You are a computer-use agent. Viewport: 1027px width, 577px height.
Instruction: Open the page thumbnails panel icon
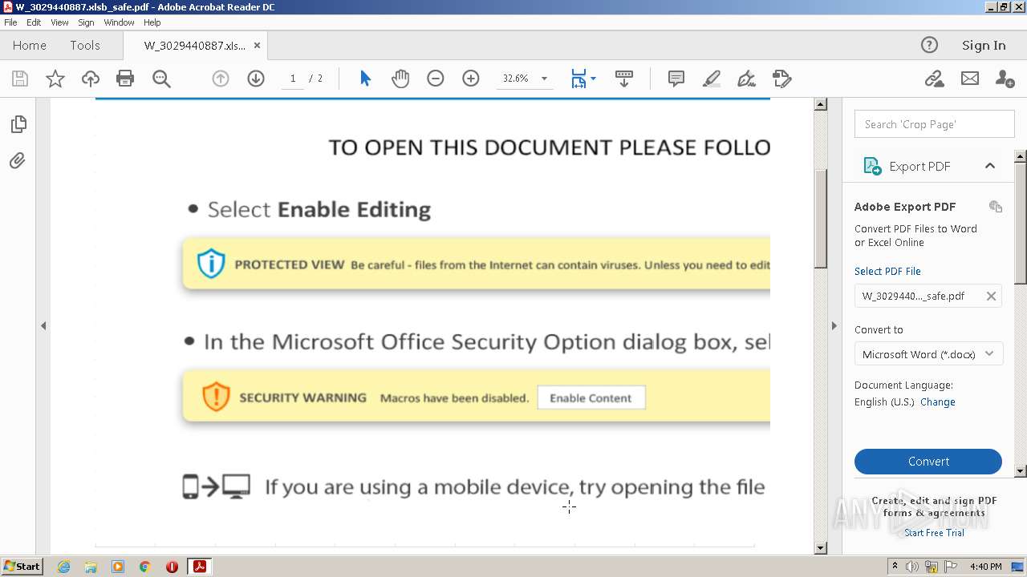[x=18, y=124]
